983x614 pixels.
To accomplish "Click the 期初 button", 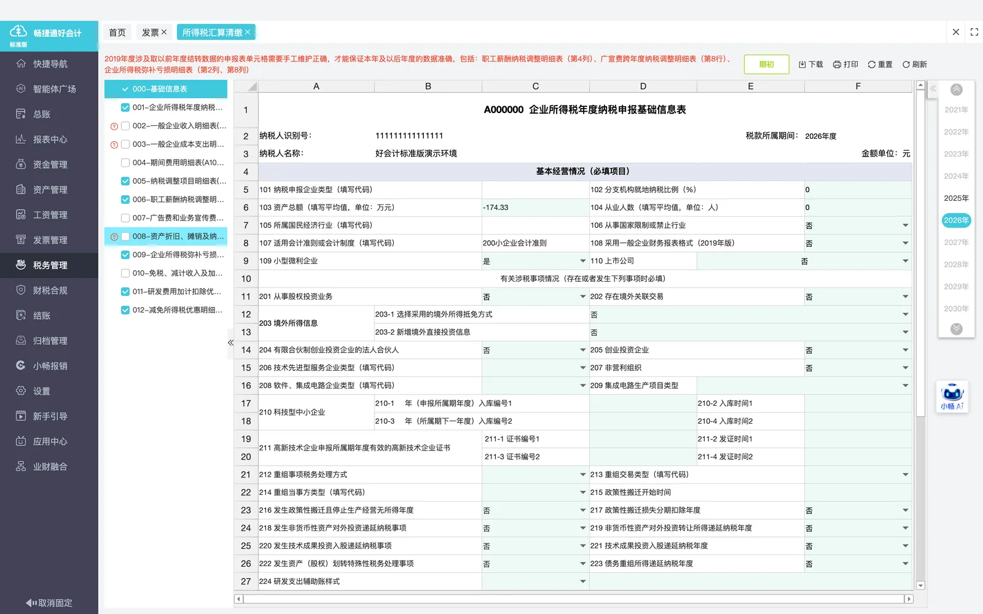I will [x=766, y=64].
